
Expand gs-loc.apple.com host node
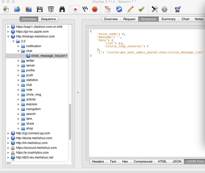[8, 32]
